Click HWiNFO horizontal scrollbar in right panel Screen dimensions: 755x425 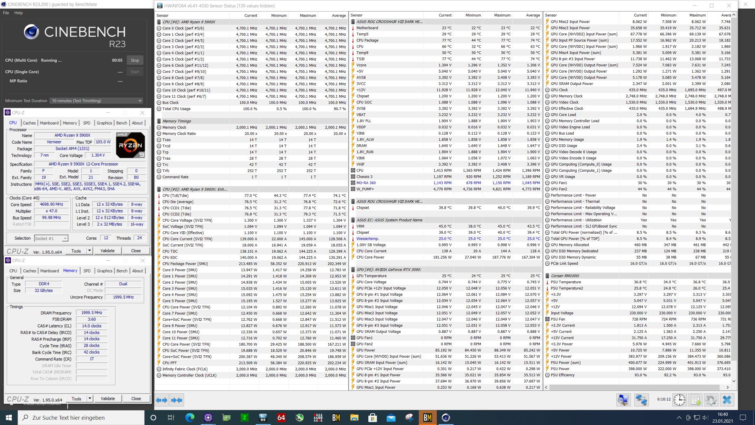coord(634,387)
